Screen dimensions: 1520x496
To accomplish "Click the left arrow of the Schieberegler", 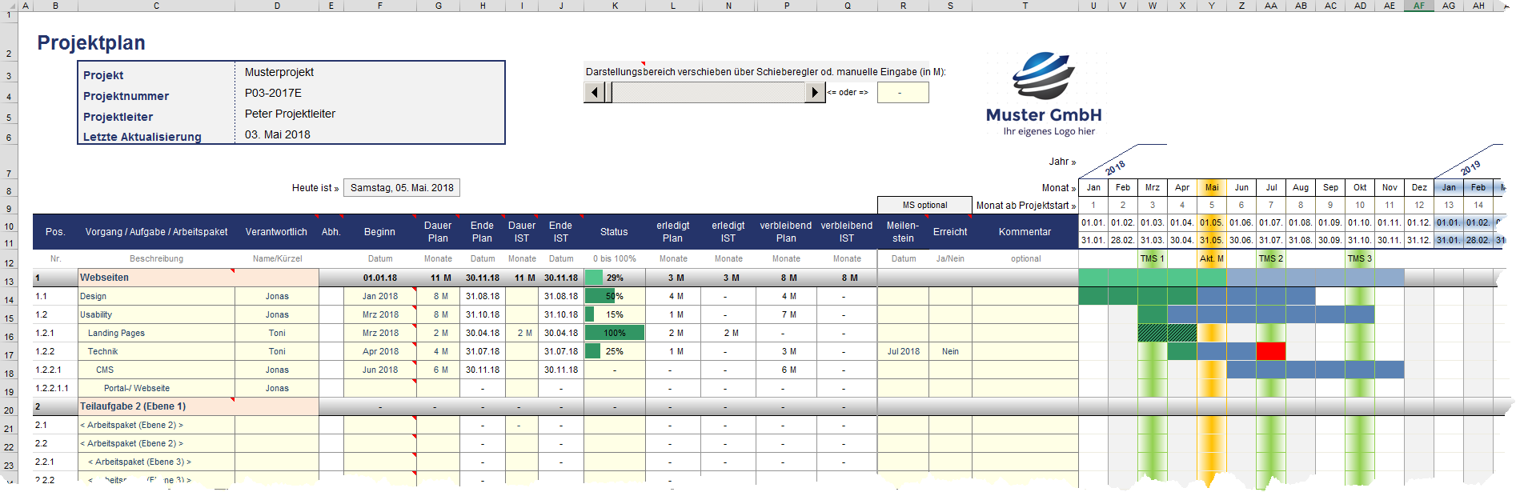I will pyautogui.click(x=594, y=93).
